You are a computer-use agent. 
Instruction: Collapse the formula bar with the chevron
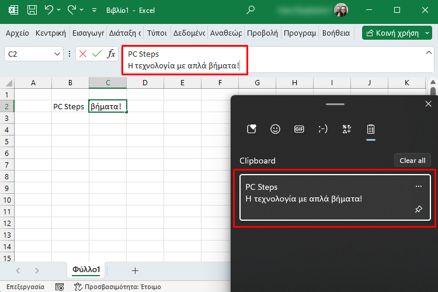pyautogui.click(x=429, y=53)
